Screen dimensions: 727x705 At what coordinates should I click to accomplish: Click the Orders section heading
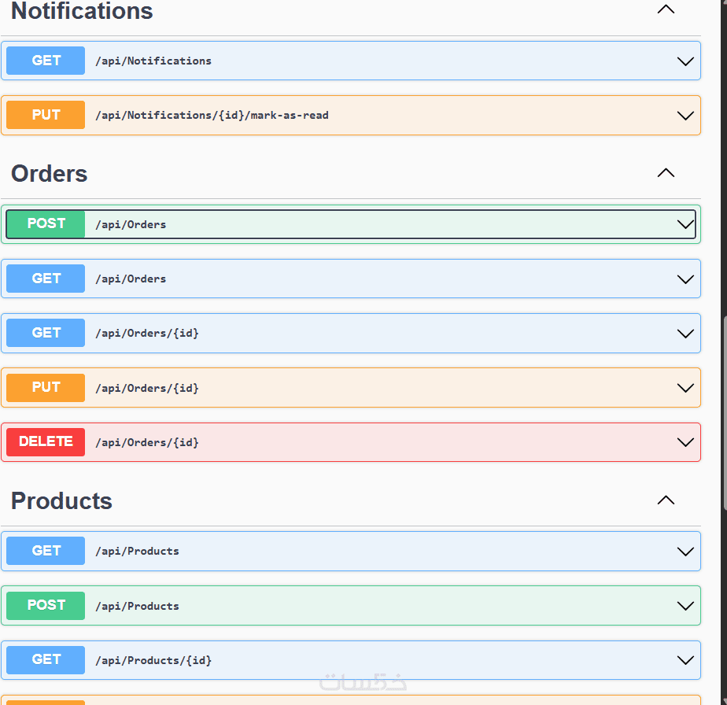tap(50, 174)
